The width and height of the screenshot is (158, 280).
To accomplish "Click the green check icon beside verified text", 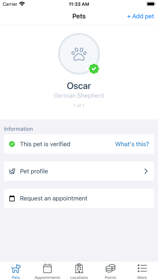I will [x=12, y=144].
